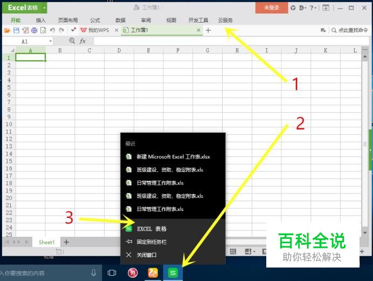Open file with the folder icon
Image resolution: width=373 pixels, height=281 pixels.
pos(7,30)
